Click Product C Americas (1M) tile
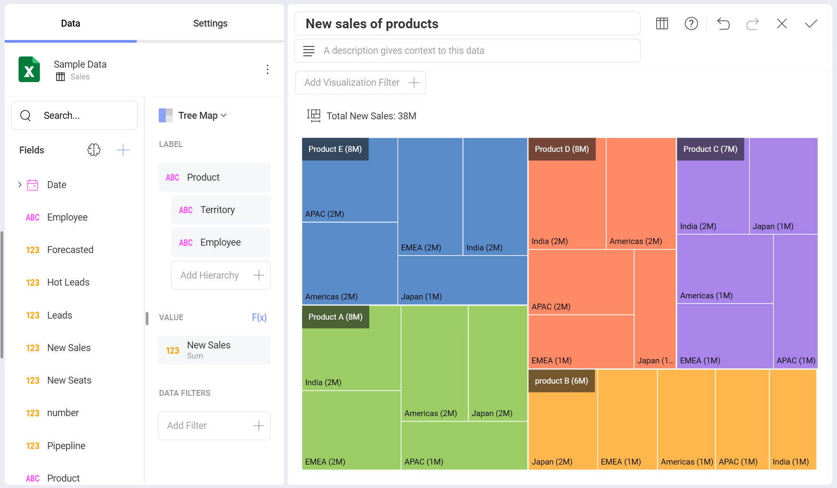This screenshot has width=837, height=488. (x=725, y=269)
